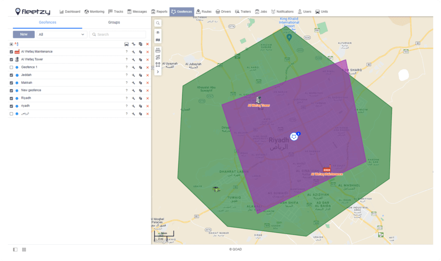Click Al Wefaq Maintenance factory icon
Viewport: 441px width, 261px height.
[x=17, y=52]
